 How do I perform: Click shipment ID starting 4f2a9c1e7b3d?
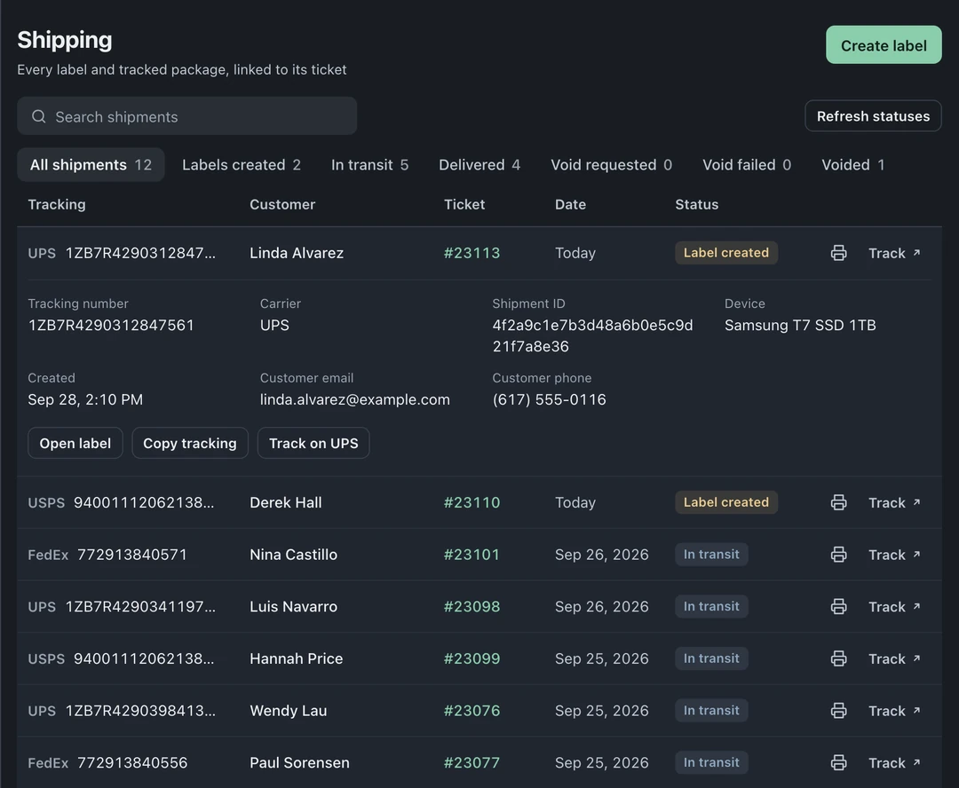coord(592,335)
